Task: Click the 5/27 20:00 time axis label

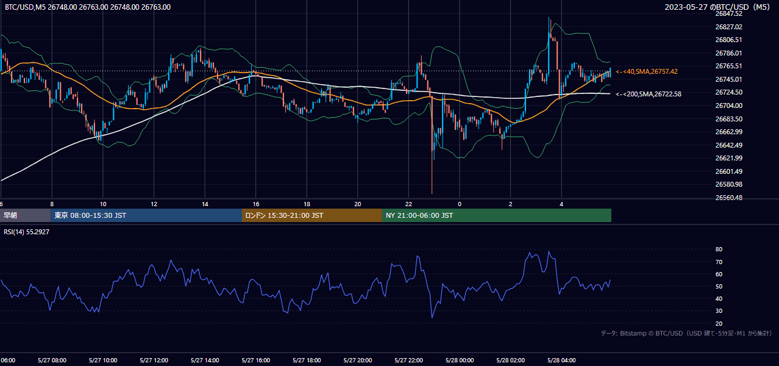Action: point(358,361)
